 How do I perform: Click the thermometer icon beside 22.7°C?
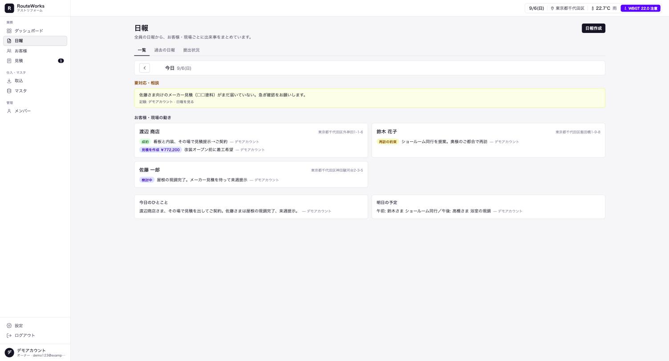pyautogui.click(x=592, y=8)
